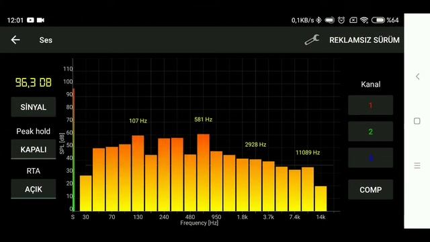Tap YouTube notification icon in status bar

(30, 20)
